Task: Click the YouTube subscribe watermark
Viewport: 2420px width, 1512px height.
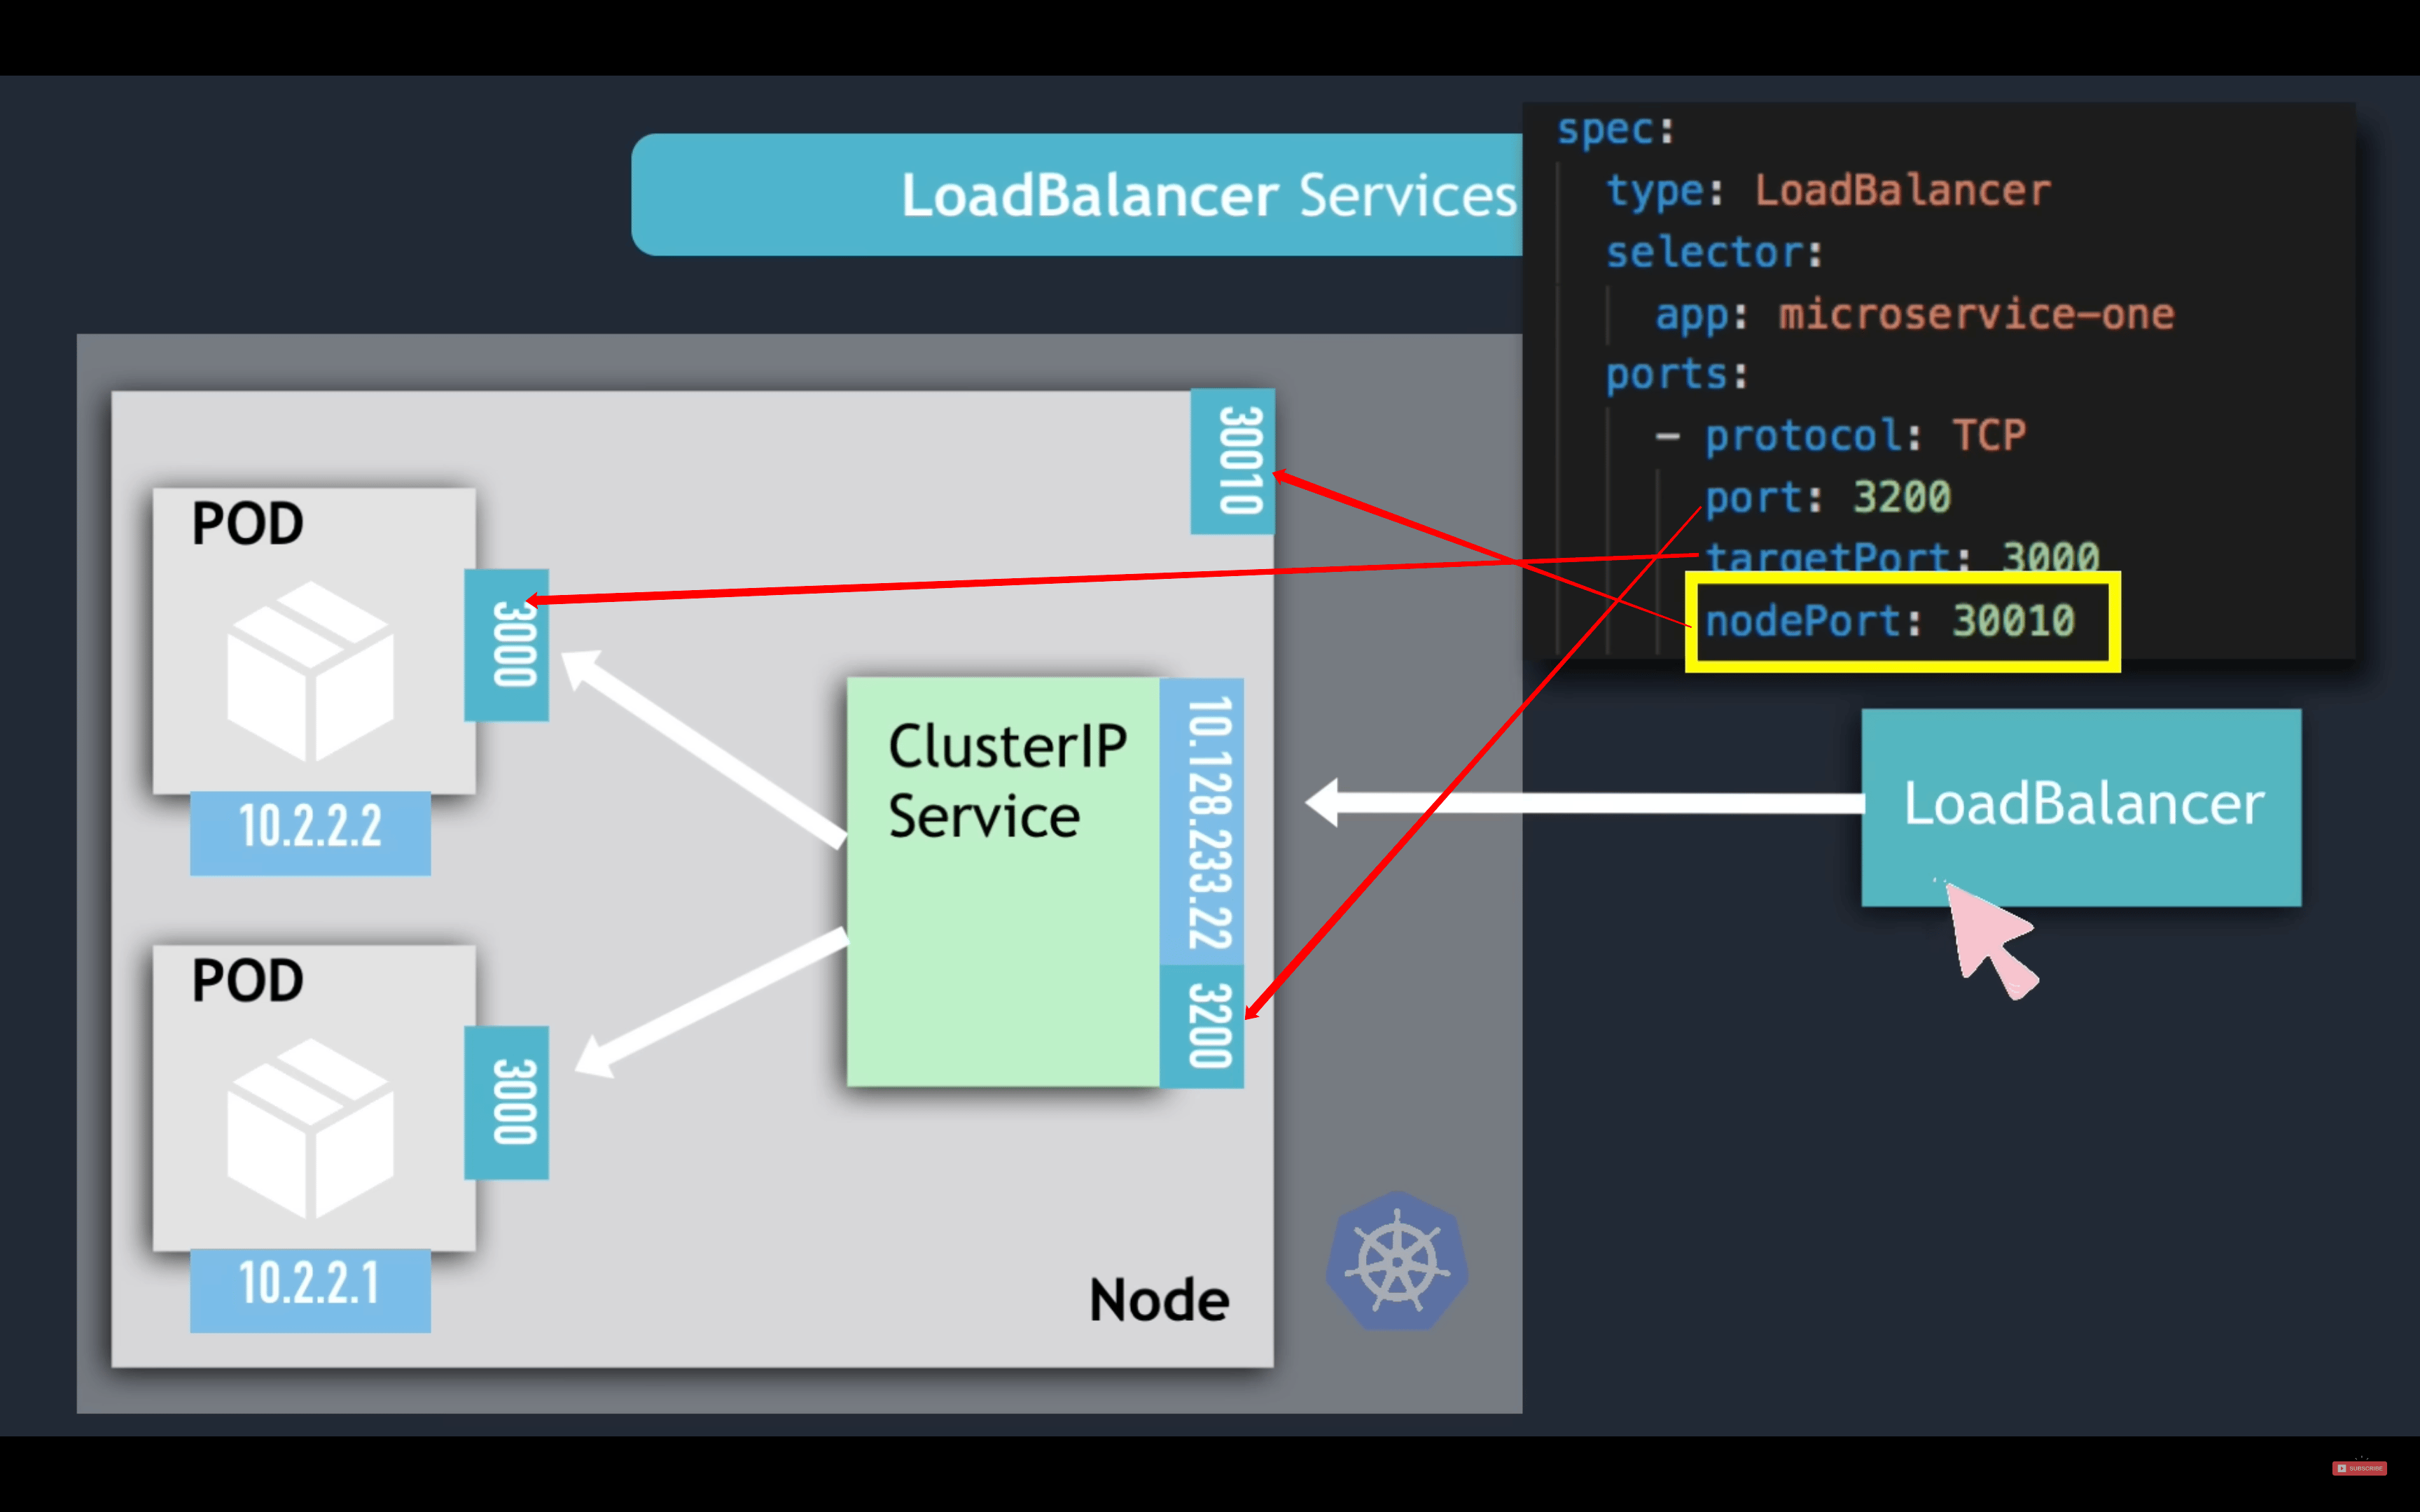Action: tap(2360, 1468)
